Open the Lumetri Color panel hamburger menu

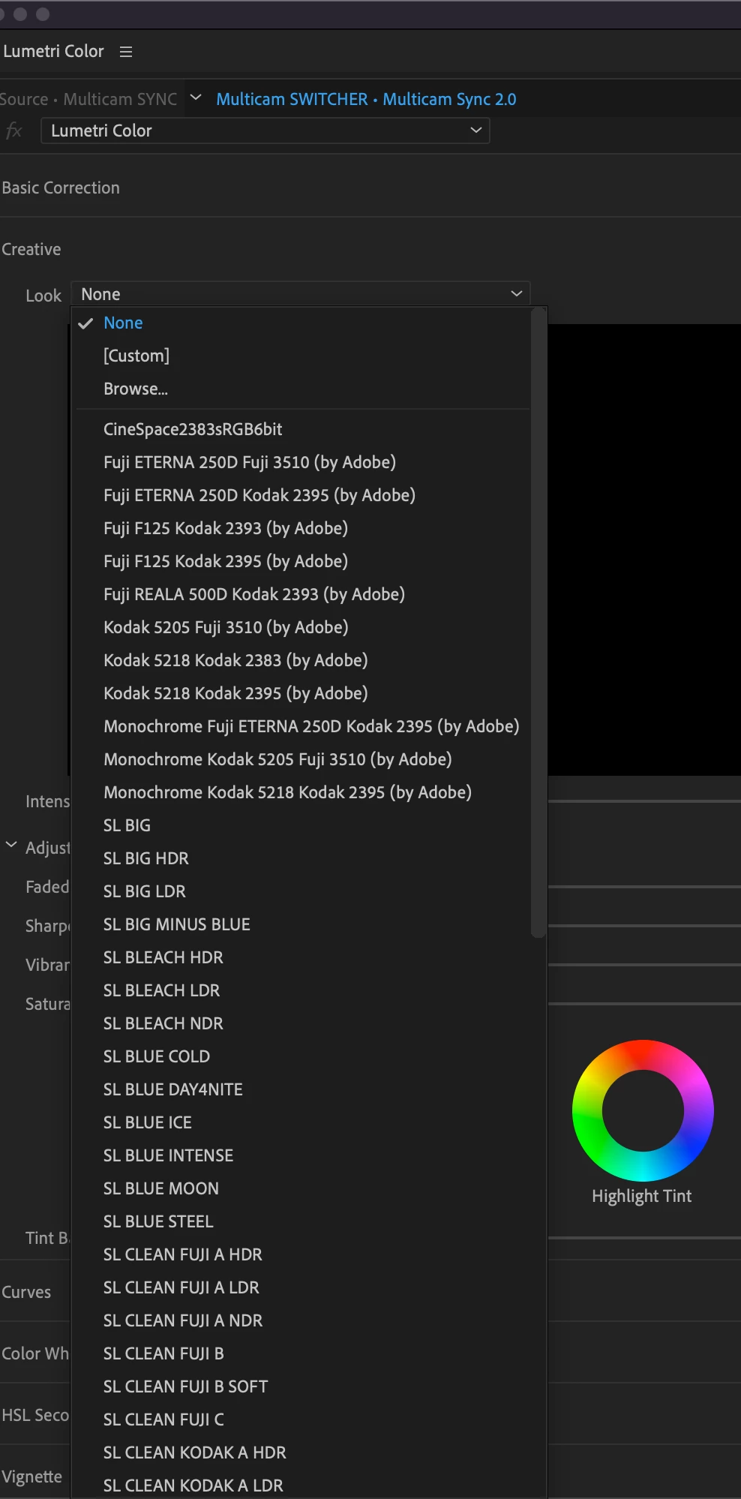pyautogui.click(x=126, y=52)
